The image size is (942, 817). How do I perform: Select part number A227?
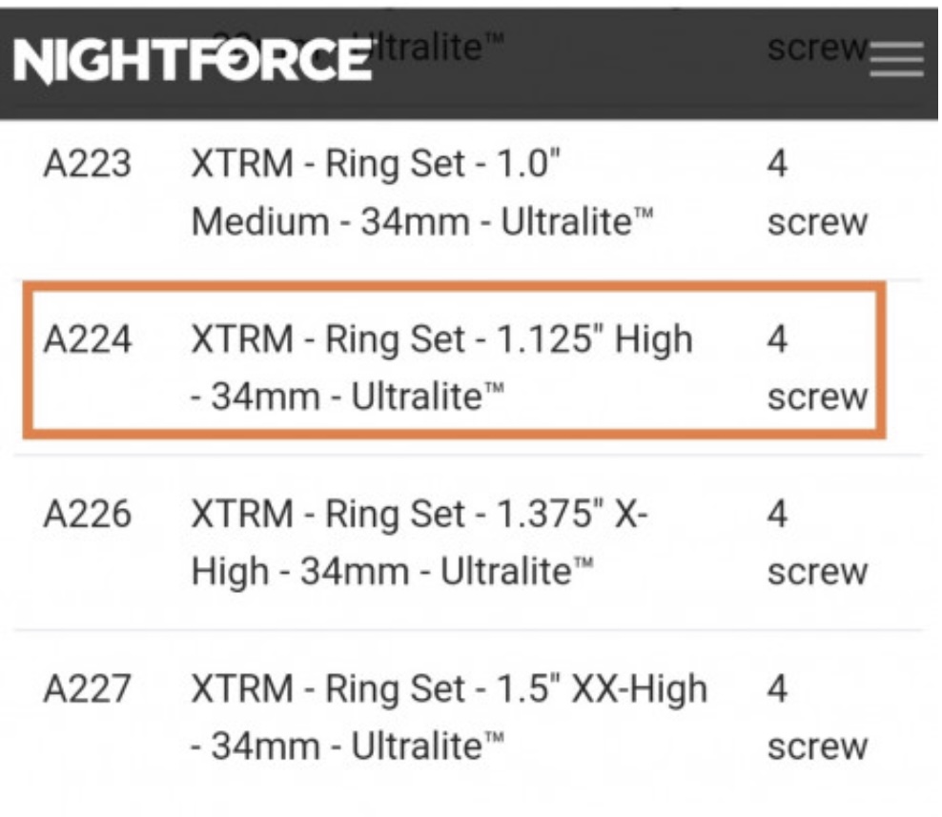click(x=87, y=689)
